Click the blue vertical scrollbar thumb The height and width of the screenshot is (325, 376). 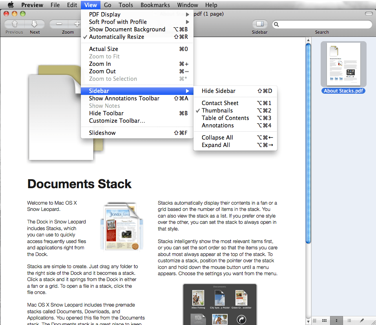308,144
